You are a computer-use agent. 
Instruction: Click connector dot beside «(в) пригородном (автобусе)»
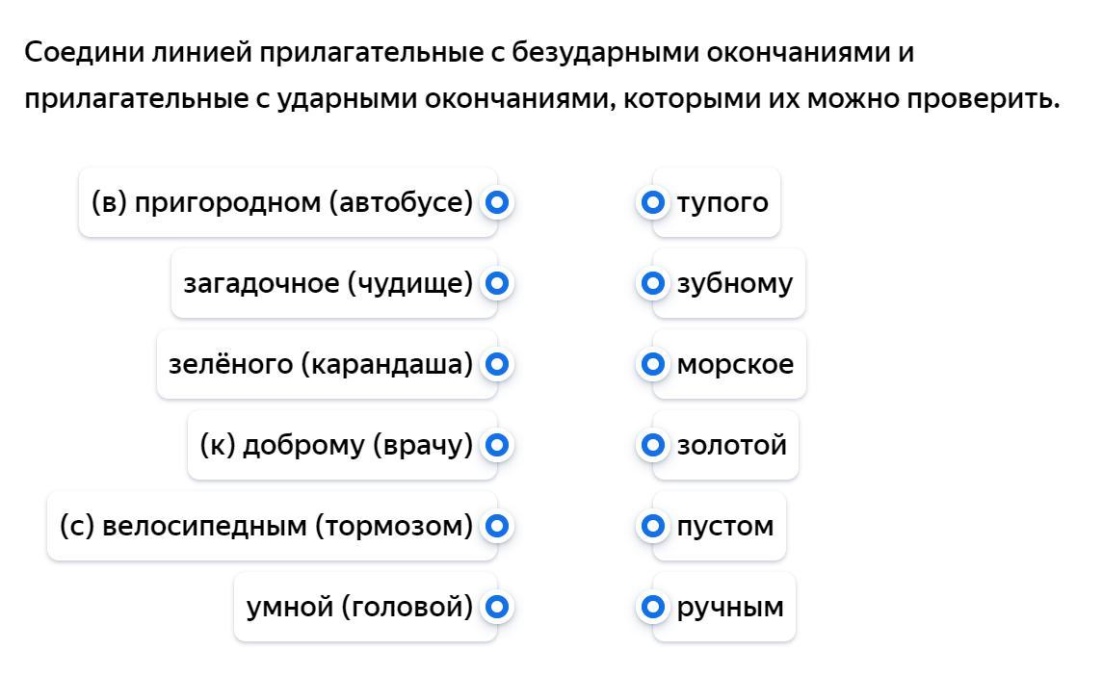click(x=496, y=203)
